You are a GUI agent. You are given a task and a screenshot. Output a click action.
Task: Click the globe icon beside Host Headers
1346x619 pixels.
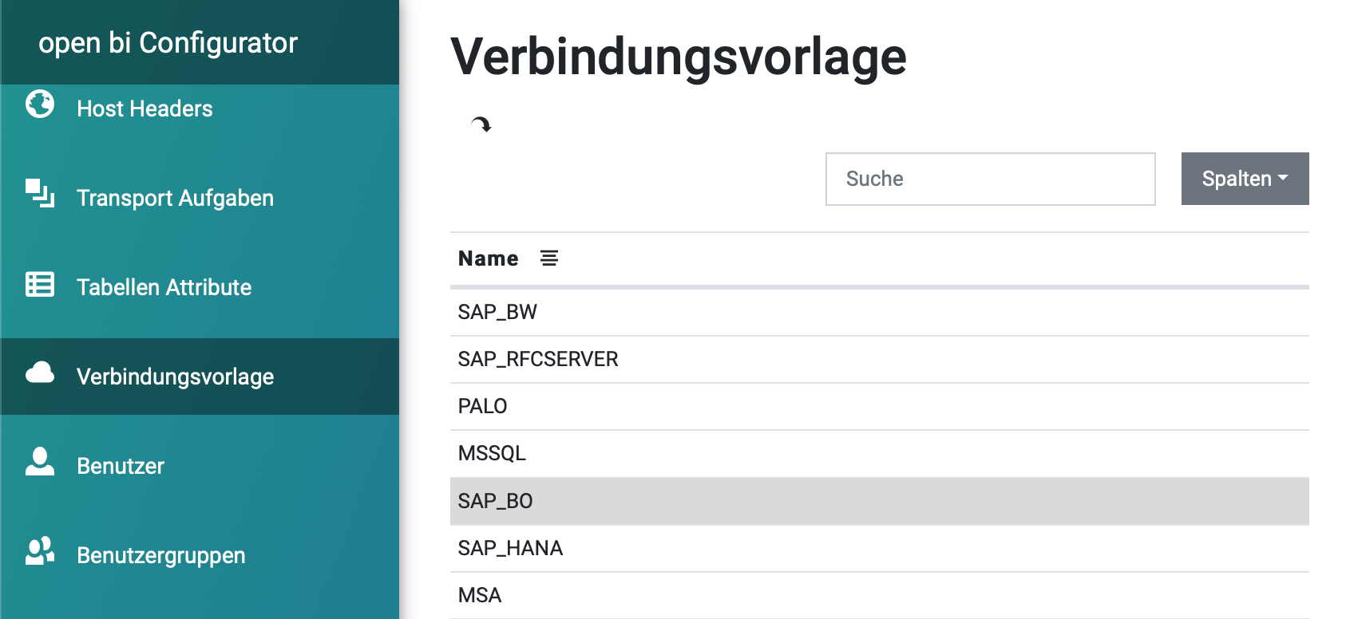tap(40, 104)
